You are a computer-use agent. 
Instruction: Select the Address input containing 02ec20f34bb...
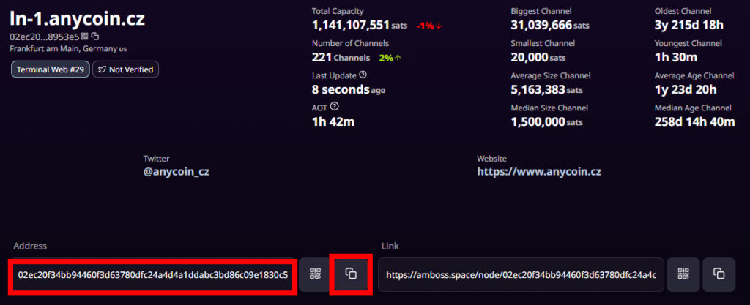coord(153,274)
